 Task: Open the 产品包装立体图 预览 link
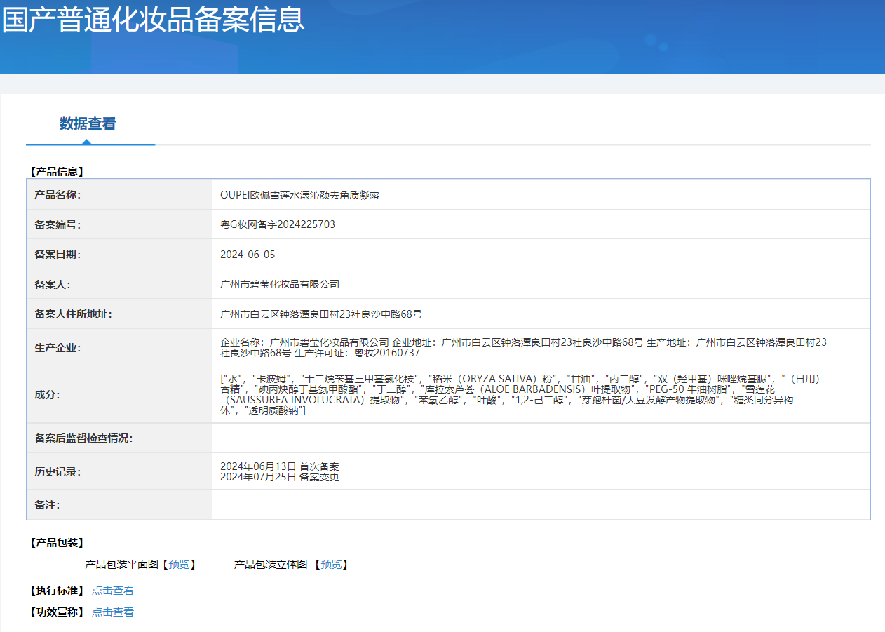click(x=331, y=564)
